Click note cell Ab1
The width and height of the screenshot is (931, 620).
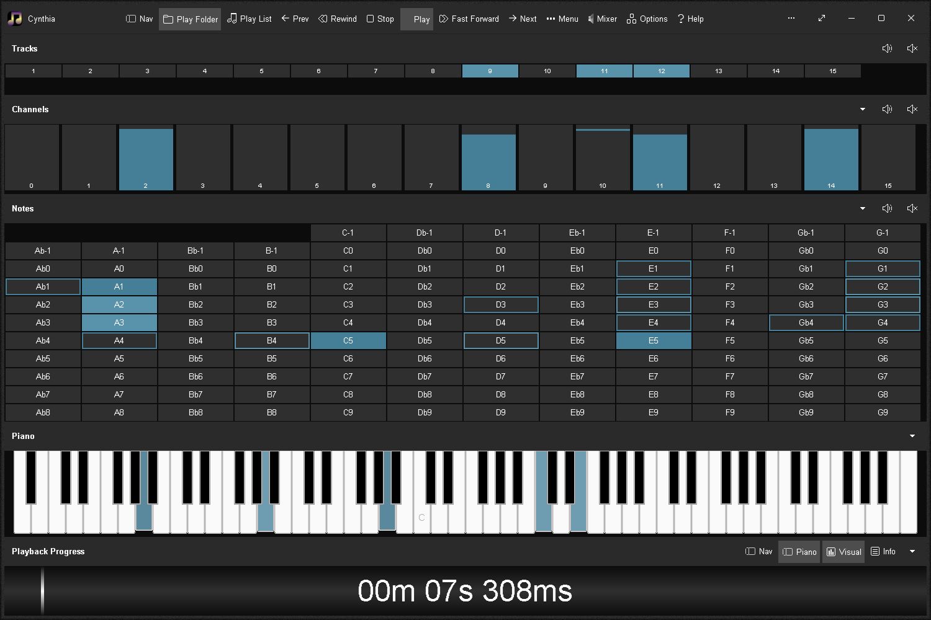pyautogui.click(x=43, y=286)
